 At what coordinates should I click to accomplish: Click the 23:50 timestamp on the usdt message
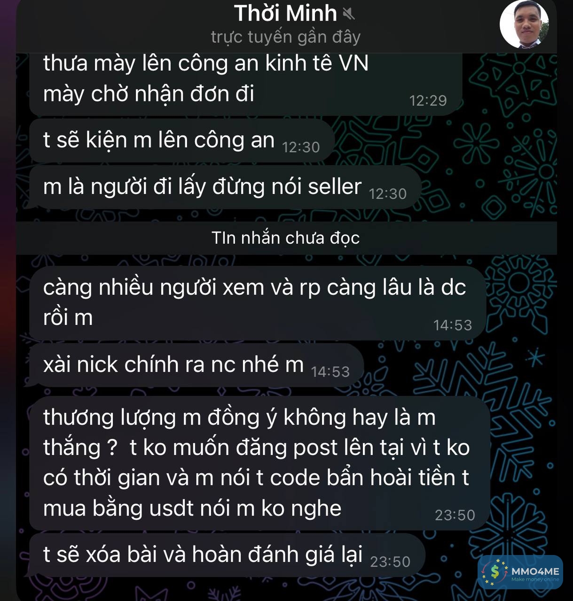click(x=455, y=516)
